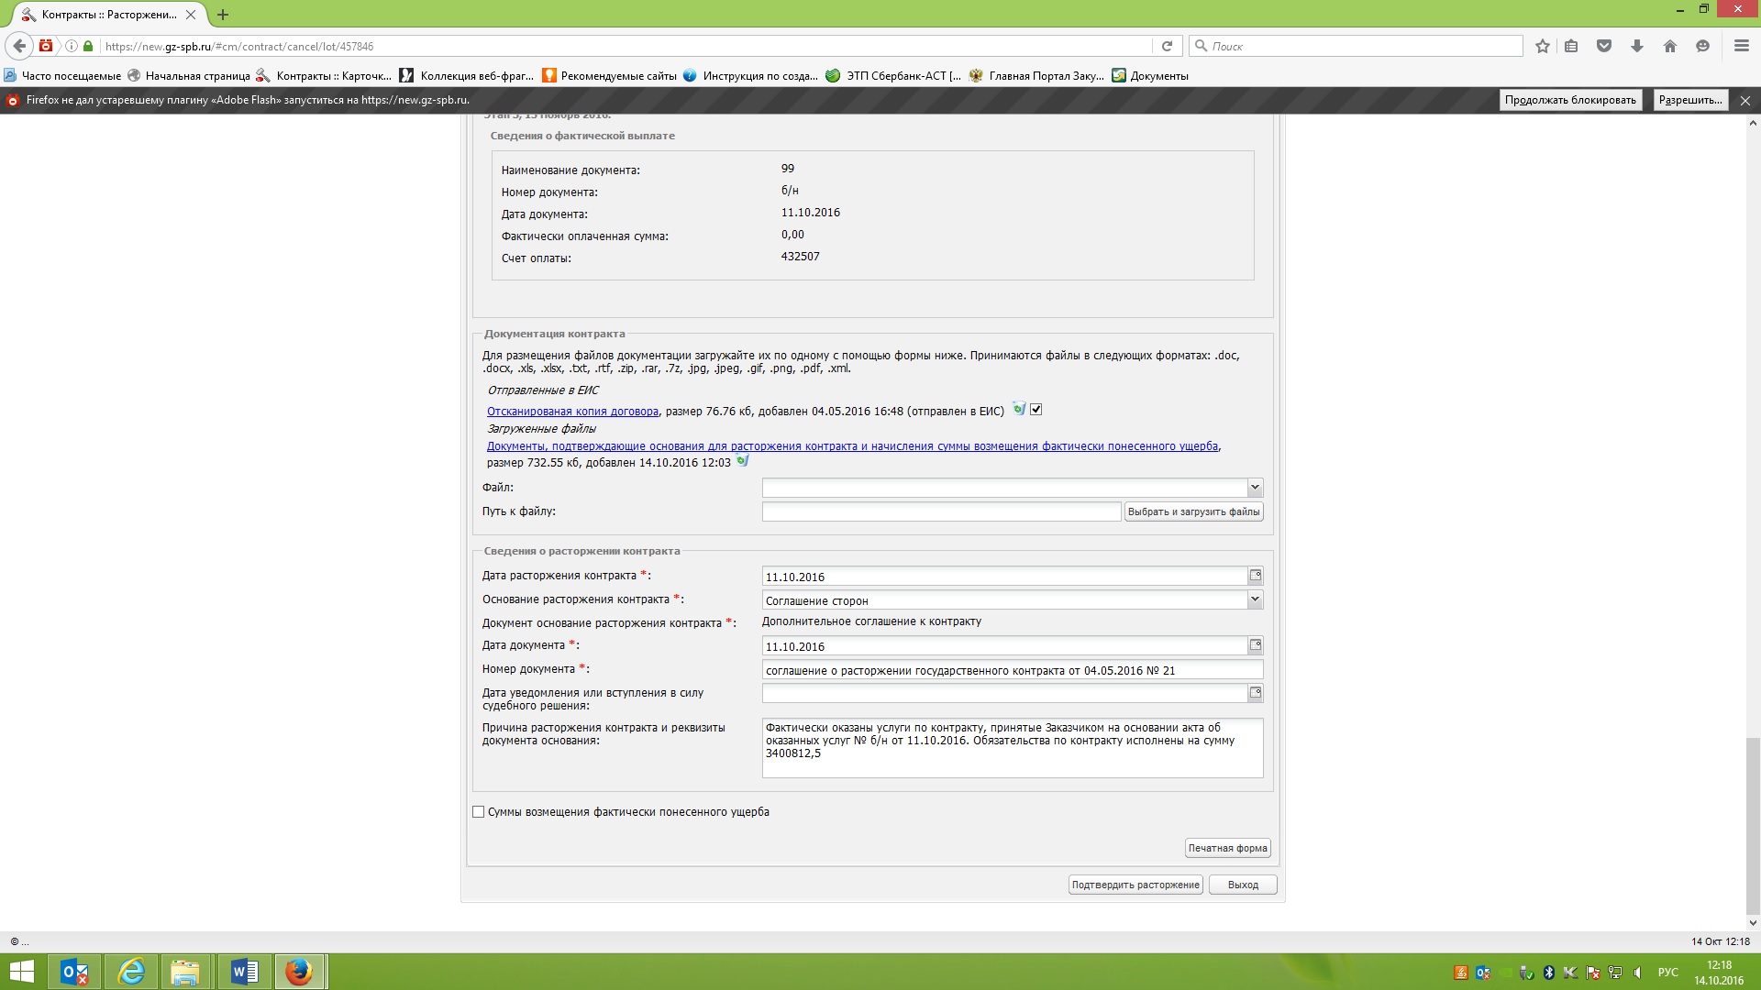This screenshot has height=990, width=1761.
Task: Open 'Основание расторжения контракта' dropdown
Action: click(1254, 599)
